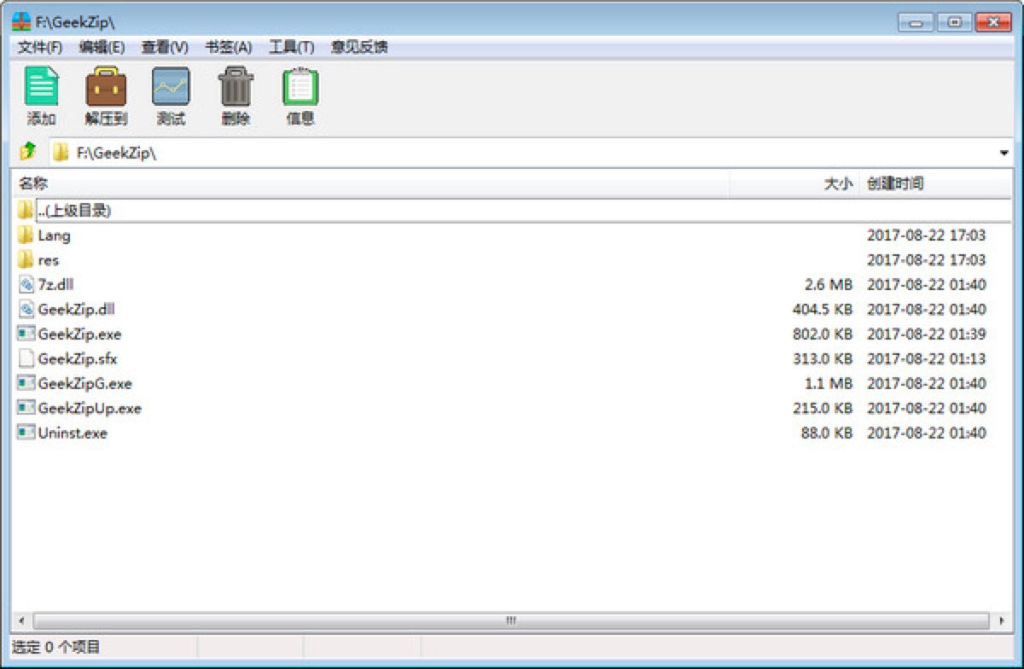Expand the address bar path dropdown
Image resolution: width=1024 pixels, height=669 pixels.
(x=1004, y=153)
